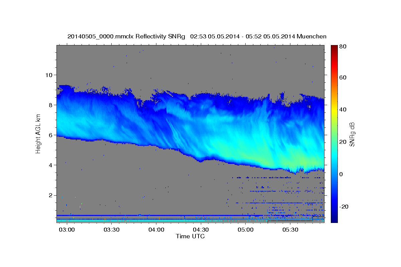Click the 03:00 time tick label
Viewport: 401px width, 267px height.
(x=67, y=230)
